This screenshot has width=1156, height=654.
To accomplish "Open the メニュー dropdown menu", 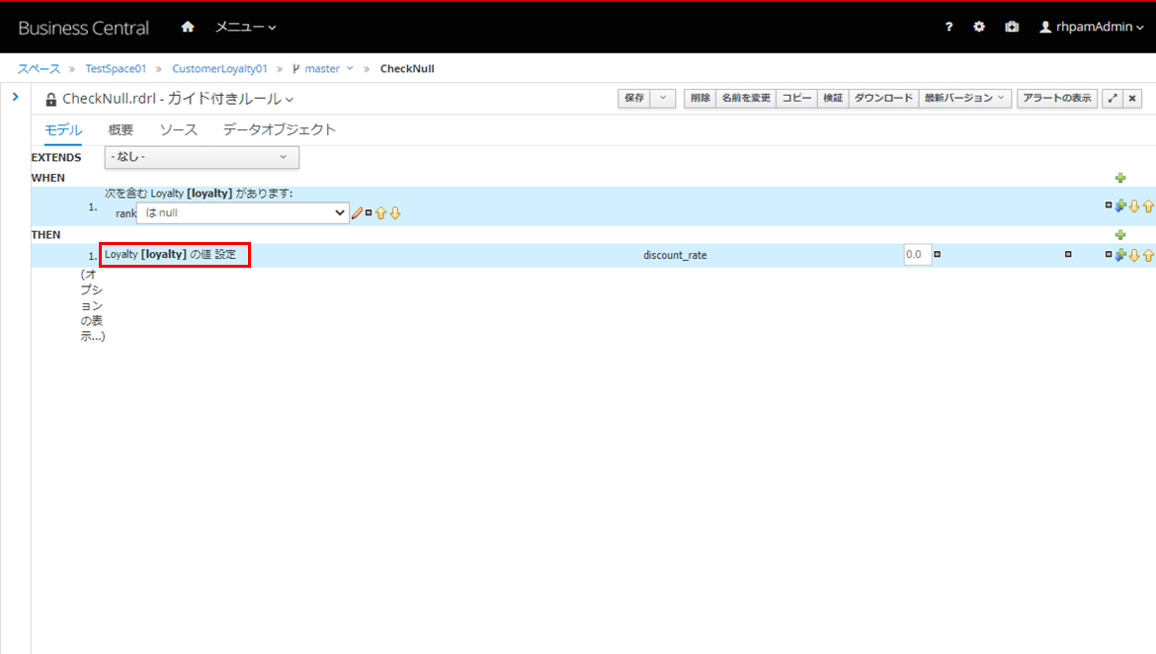I will (x=245, y=27).
